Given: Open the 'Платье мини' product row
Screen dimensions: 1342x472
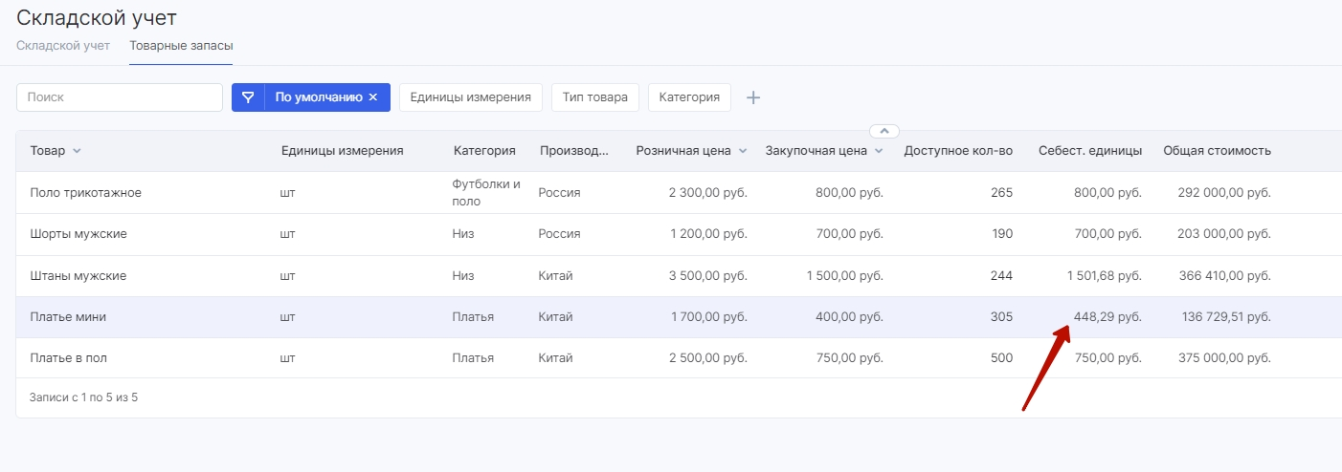Looking at the screenshot, I should 679,317.
